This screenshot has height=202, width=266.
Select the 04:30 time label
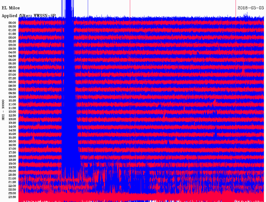[12, 56]
